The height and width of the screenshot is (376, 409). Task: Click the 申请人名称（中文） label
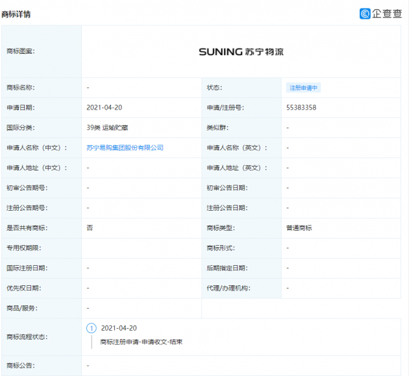tap(37, 148)
